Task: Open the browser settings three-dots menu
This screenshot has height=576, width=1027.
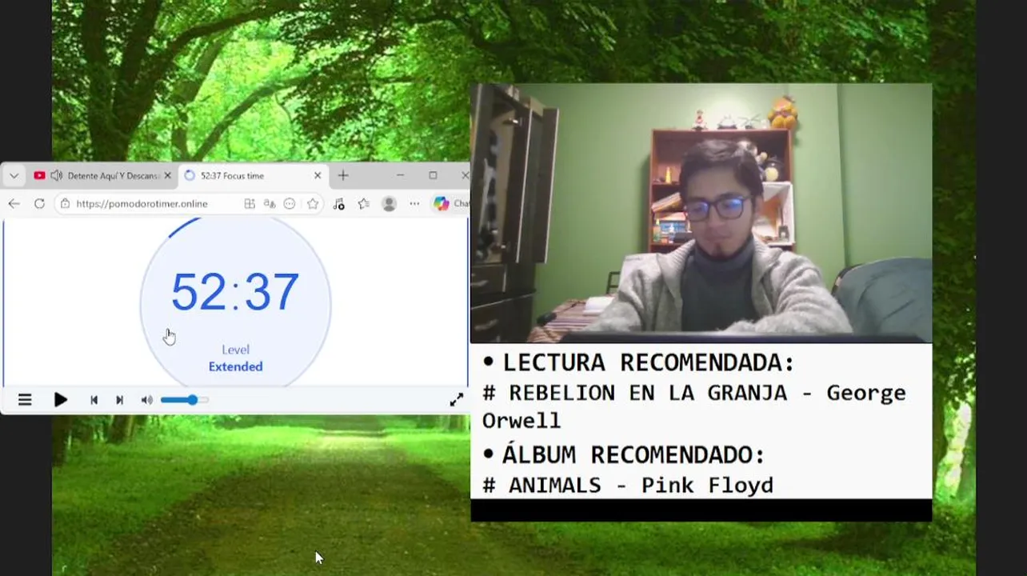Action: pos(414,204)
